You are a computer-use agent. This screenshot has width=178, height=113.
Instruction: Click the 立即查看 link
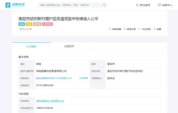[x=83, y=78]
